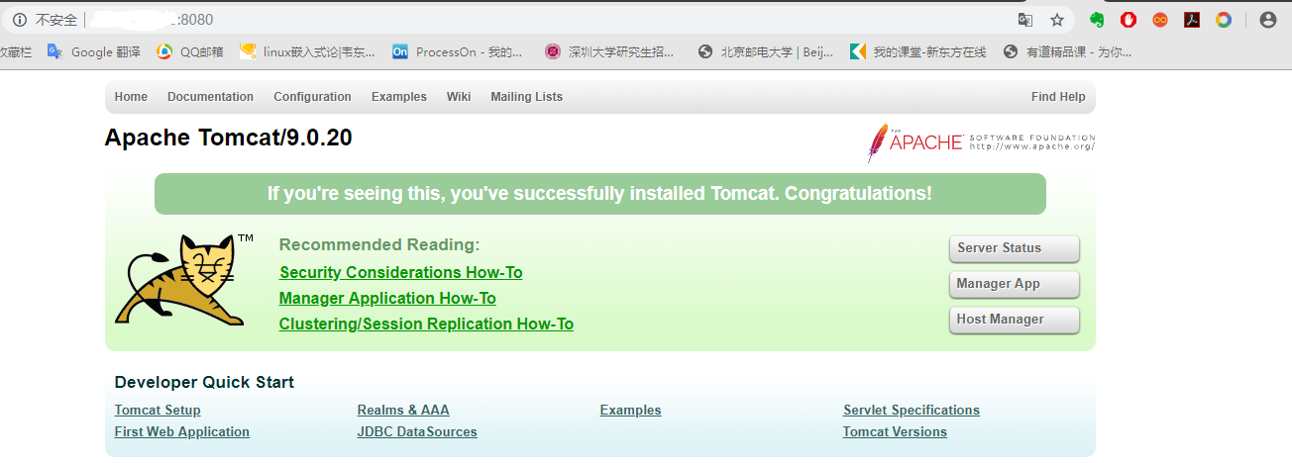Click the successfully installed Tomcat congratulations banner

pyautogui.click(x=600, y=194)
